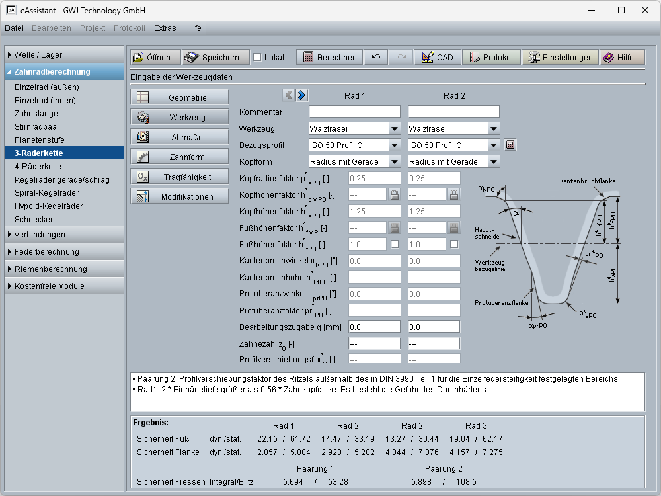
Task: Toggle Rad 1 Fußhöhenfaktor checkbox
Action: tap(395, 244)
